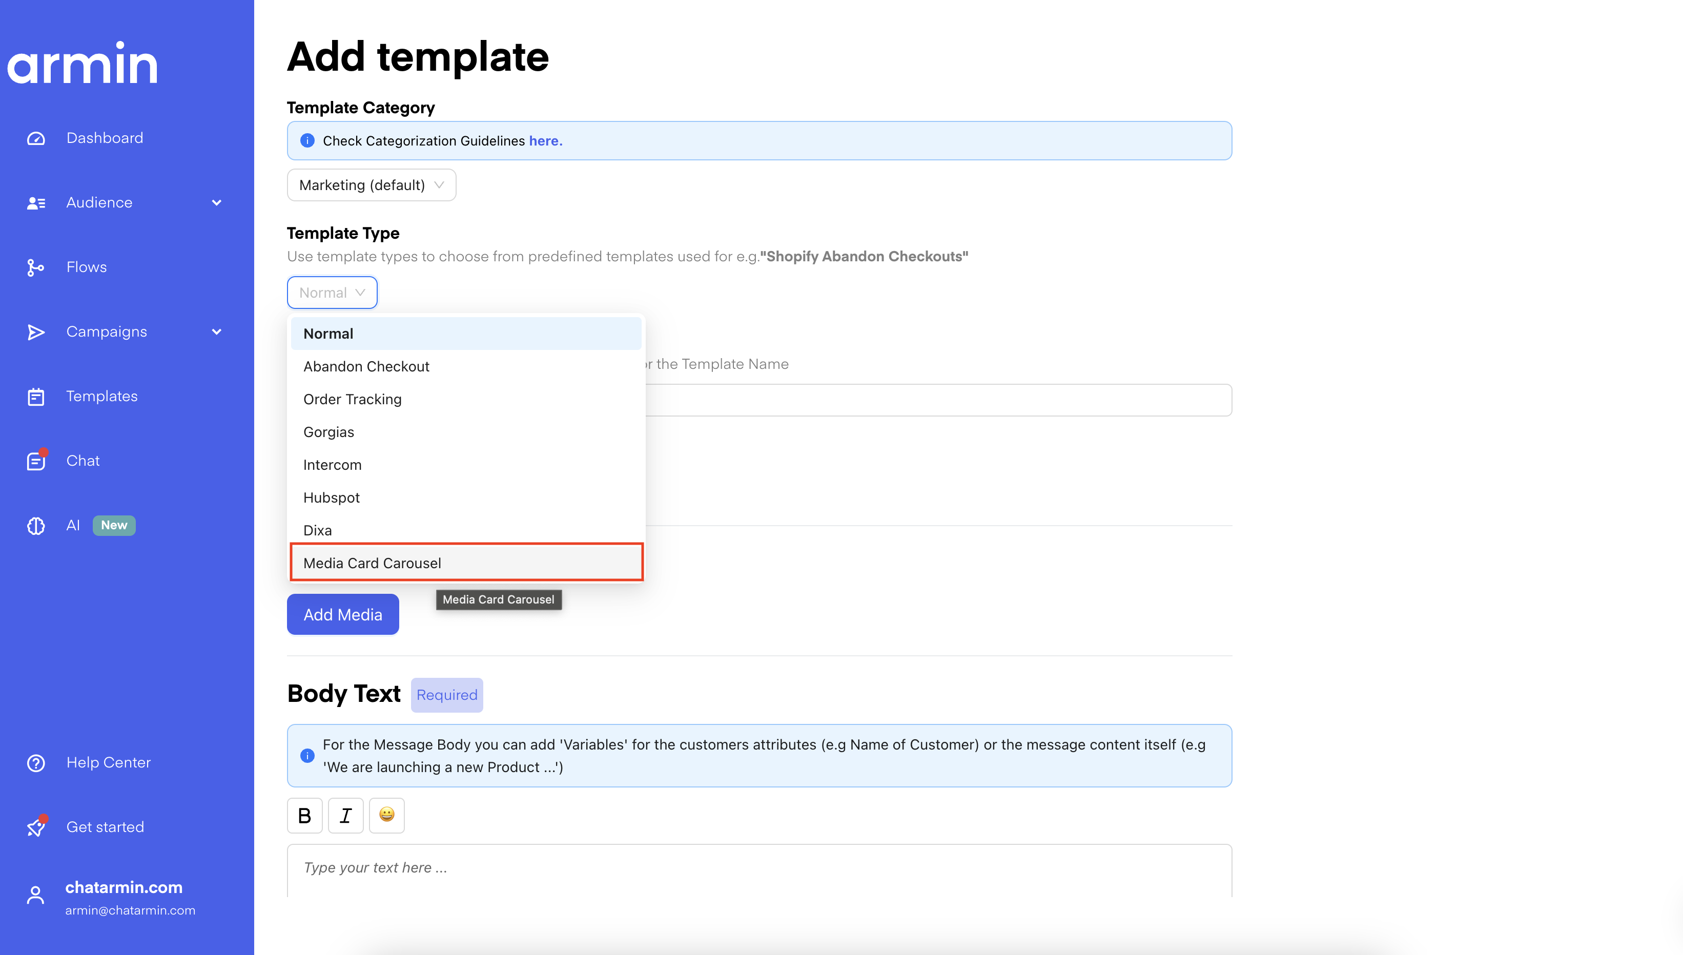Viewport: 1683px width, 955px height.
Task: Click the Templates calendar icon
Action: (x=36, y=397)
